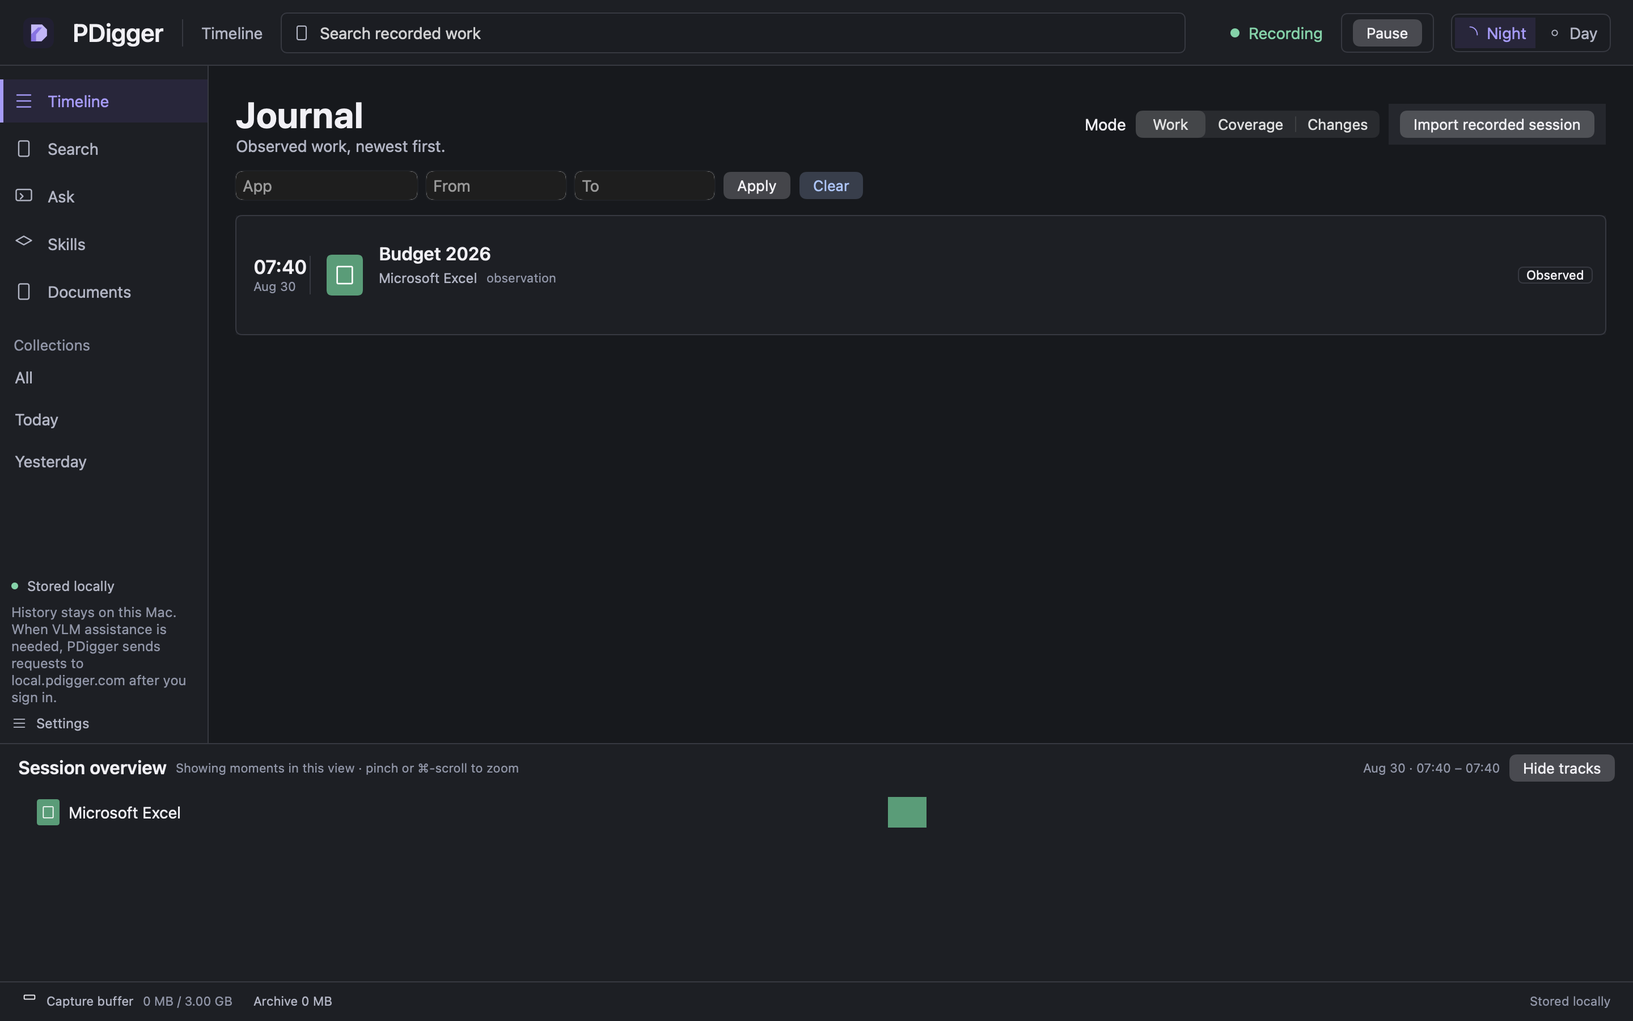Click the Day sun icon
1633x1021 pixels.
point(1555,33)
